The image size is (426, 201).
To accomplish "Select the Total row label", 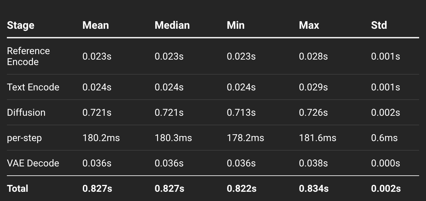I will [x=18, y=188].
